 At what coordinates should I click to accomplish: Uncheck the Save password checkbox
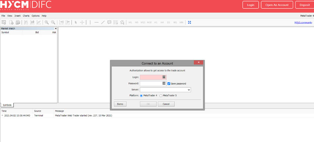(x=169, y=84)
